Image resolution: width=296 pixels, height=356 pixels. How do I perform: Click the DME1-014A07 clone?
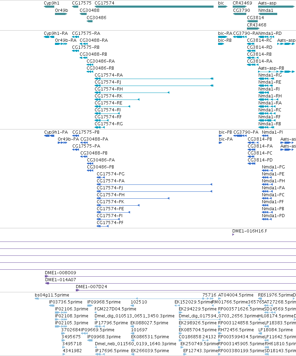click(171, 283)
